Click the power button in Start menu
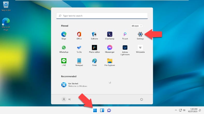Screen dimensions: 204x114 141,99
